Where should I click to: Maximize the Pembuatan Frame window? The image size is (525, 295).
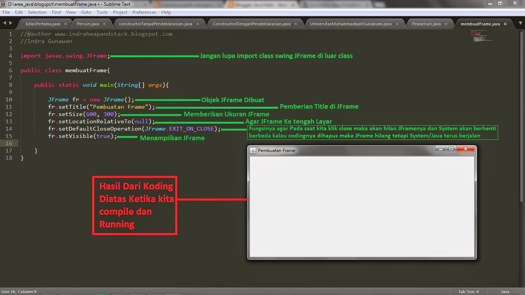(451, 149)
